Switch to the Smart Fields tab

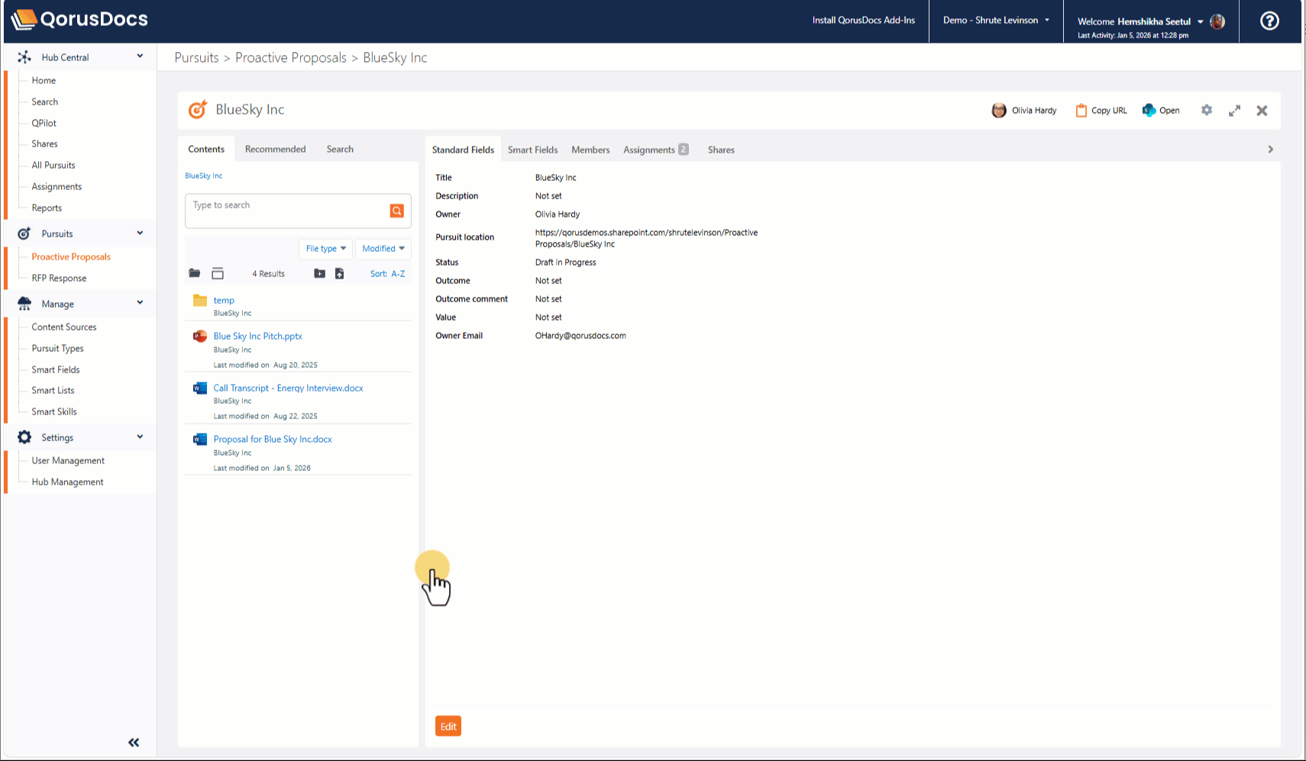tap(532, 150)
